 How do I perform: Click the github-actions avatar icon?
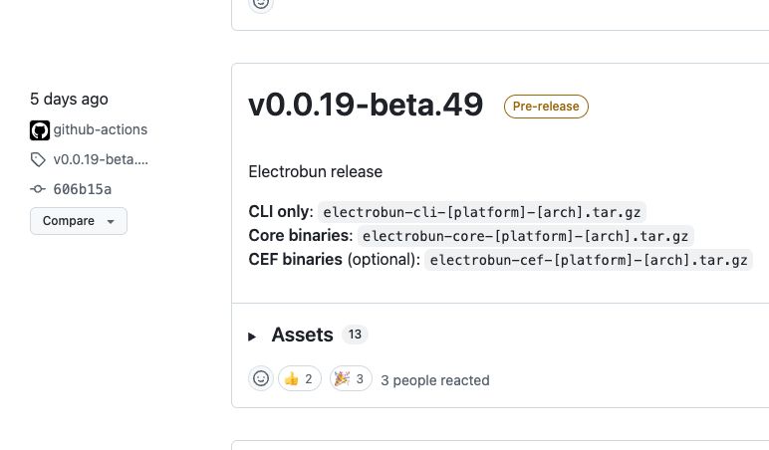(x=40, y=130)
